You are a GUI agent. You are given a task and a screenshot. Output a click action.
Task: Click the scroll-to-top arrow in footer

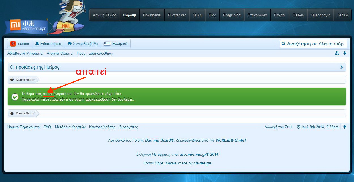click(345, 127)
